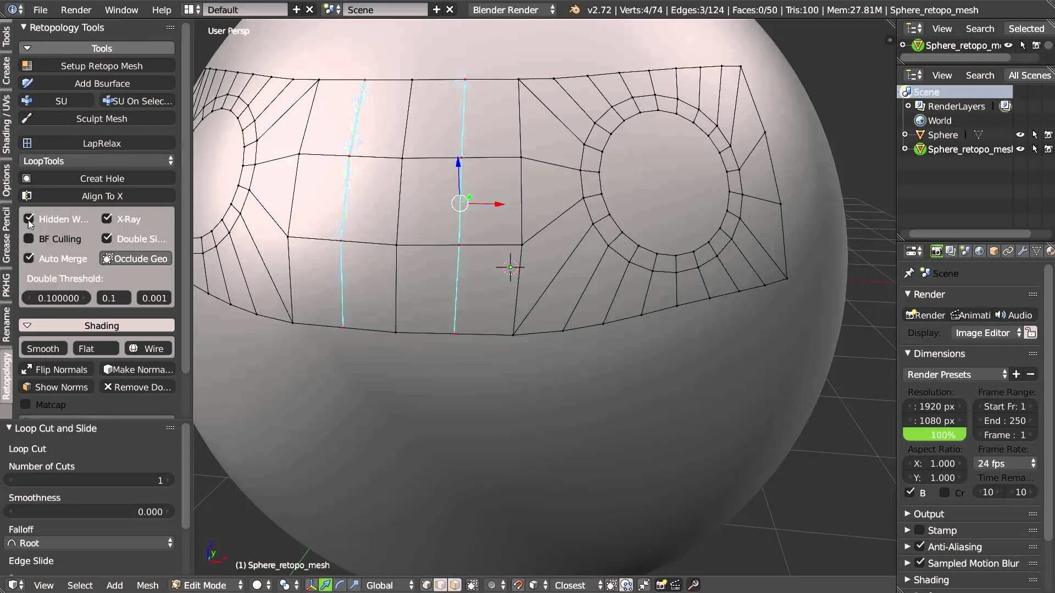Screen dimensions: 1055x593
Task: Uncheck the X-Ray checkbox
Action: [107, 219]
